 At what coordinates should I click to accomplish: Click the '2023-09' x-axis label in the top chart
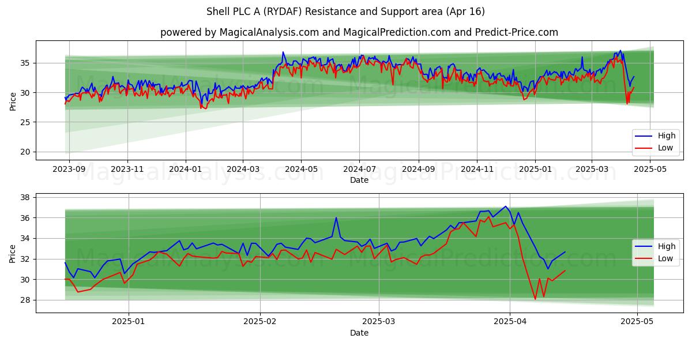click(69, 170)
